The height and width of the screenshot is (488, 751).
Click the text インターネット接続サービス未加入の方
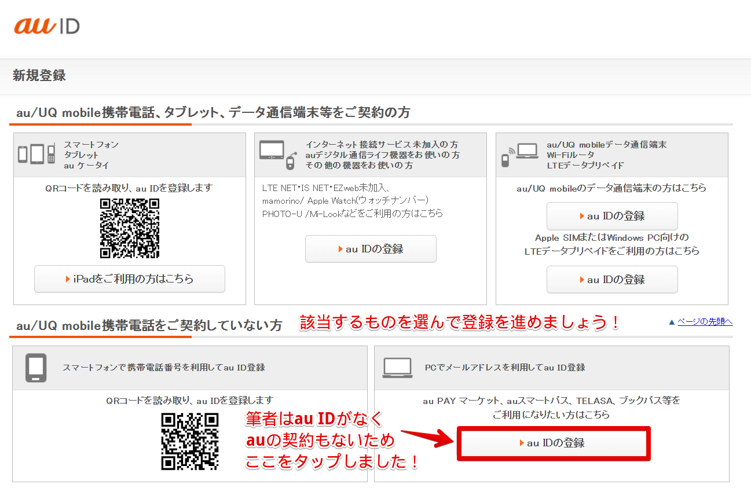[x=383, y=144]
